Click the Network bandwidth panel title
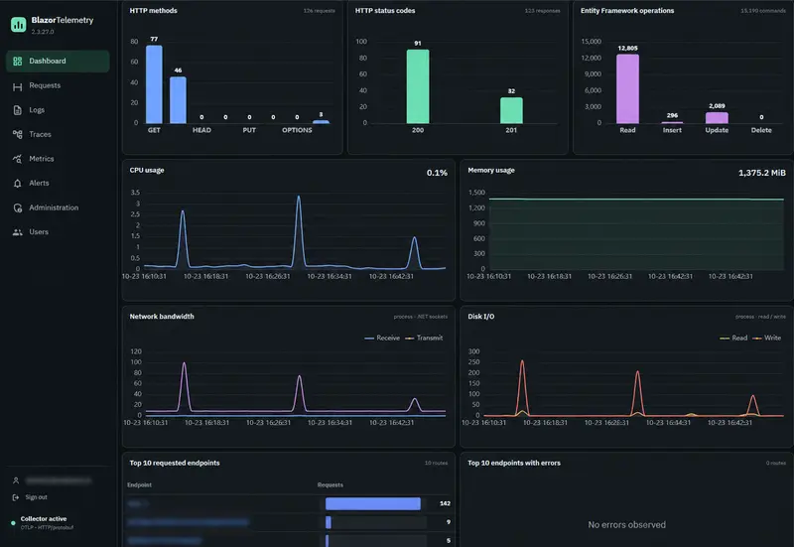This screenshot has height=547, width=794. [162, 317]
